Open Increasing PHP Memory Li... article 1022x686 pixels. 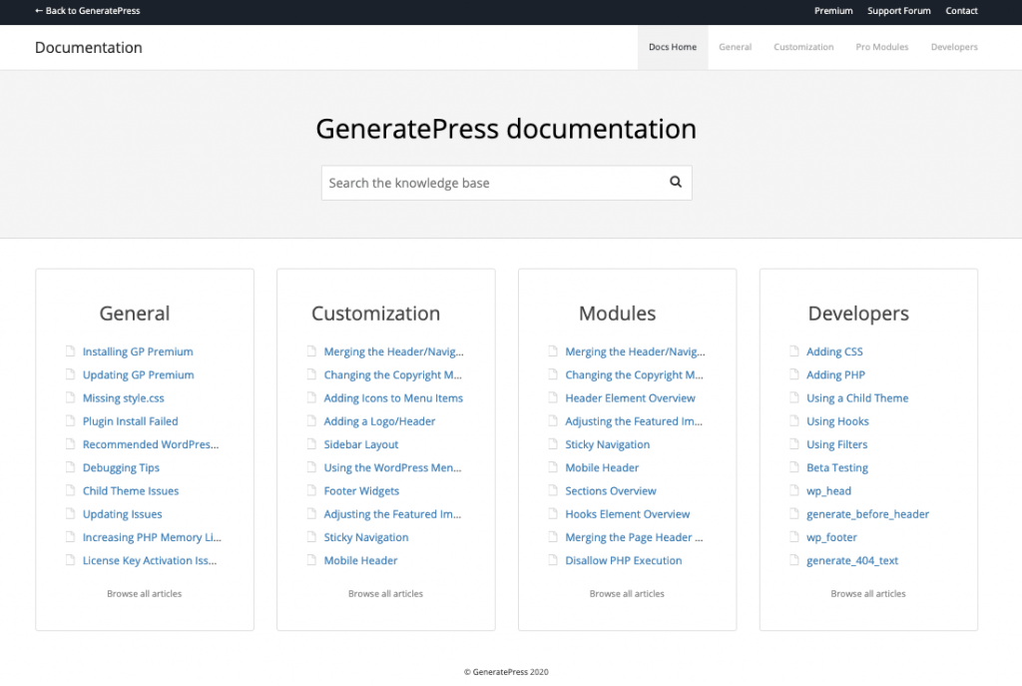(152, 537)
